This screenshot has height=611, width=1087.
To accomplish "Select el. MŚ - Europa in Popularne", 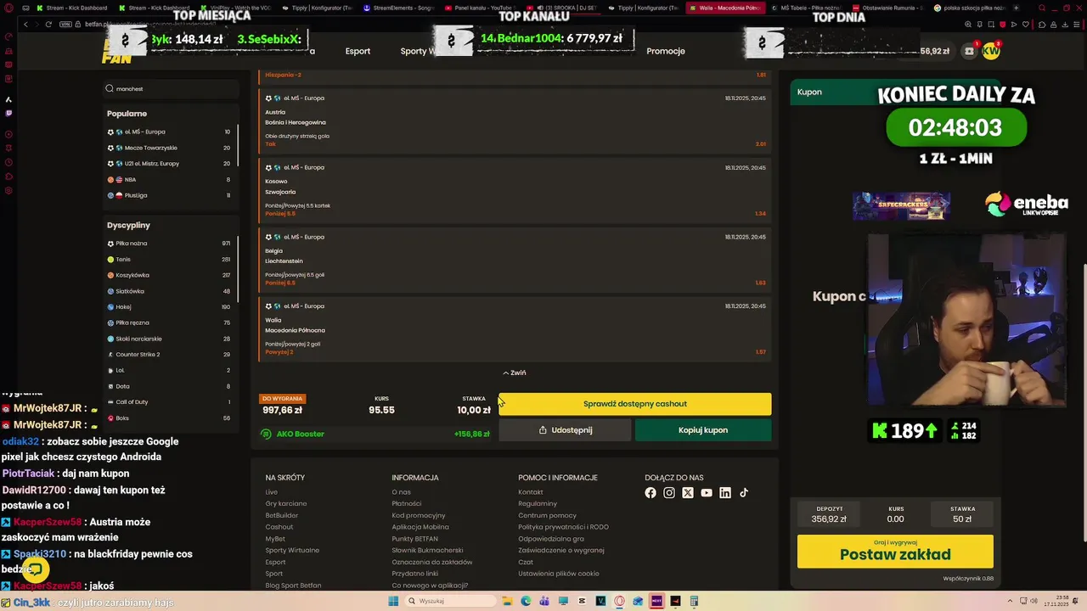I will tap(168, 132).
